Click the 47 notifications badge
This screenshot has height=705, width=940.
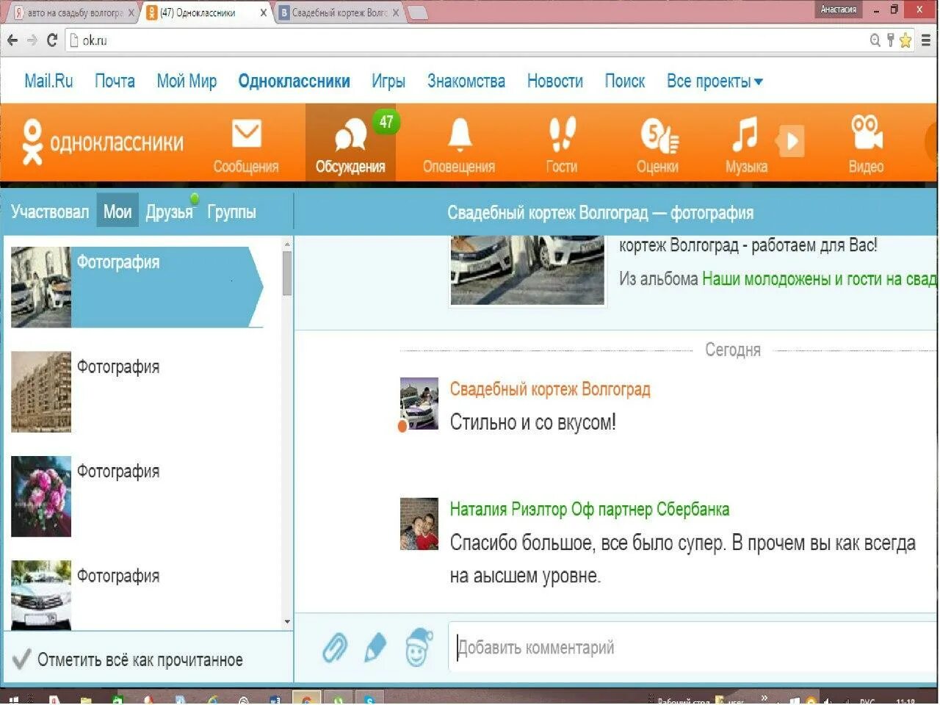(x=386, y=122)
